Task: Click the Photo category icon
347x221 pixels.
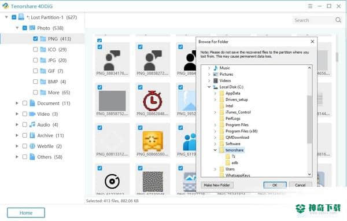Action: click(x=32, y=28)
